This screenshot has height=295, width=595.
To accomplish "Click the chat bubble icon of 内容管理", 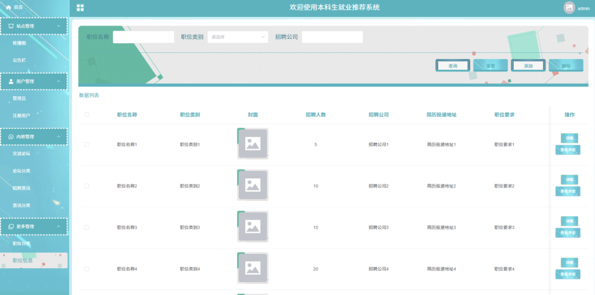I will pyautogui.click(x=11, y=137).
